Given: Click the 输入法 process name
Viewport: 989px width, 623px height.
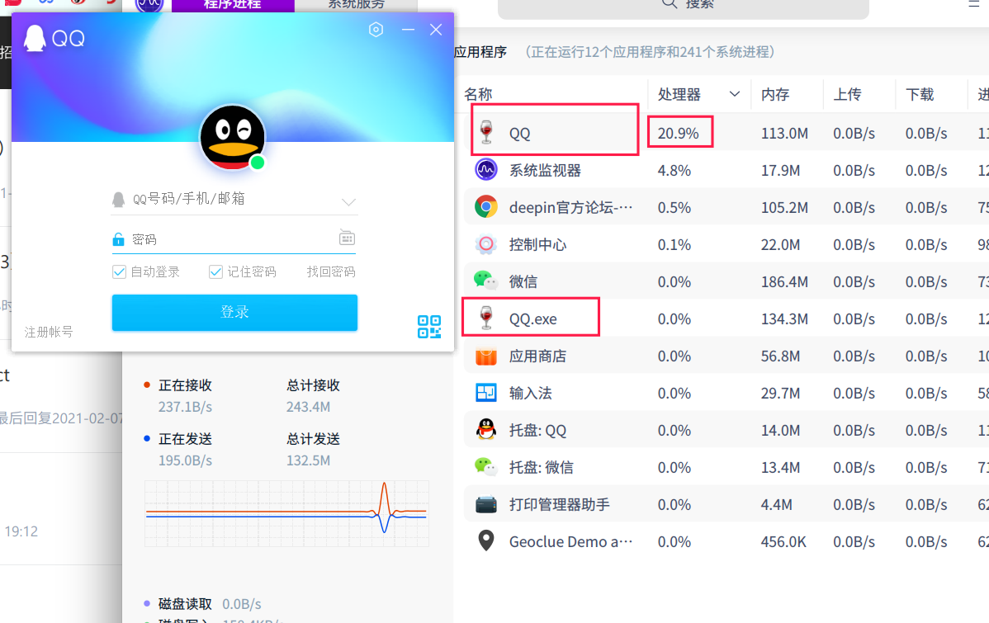Looking at the screenshot, I should tap(531, 394).
